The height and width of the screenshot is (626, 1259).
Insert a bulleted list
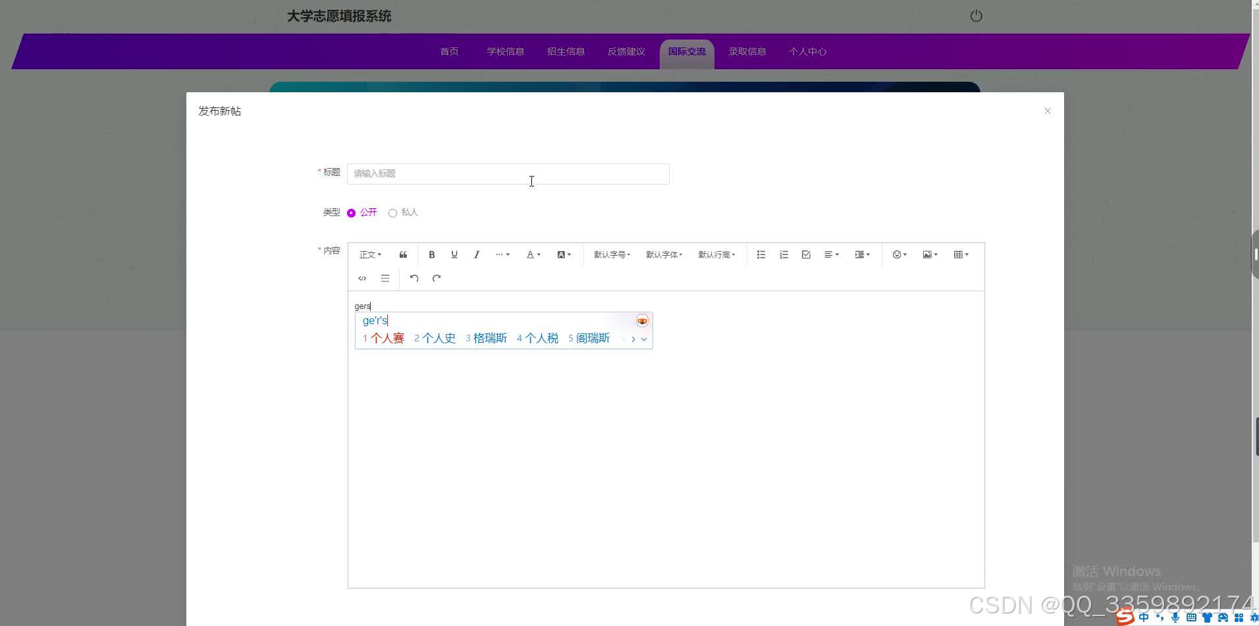[761, 254]
